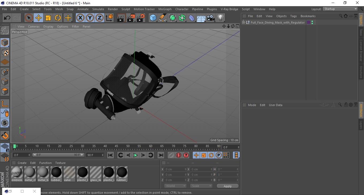364x195 pixels.
Task: Open the viewport Filter menu
Action: click(75, 27)
